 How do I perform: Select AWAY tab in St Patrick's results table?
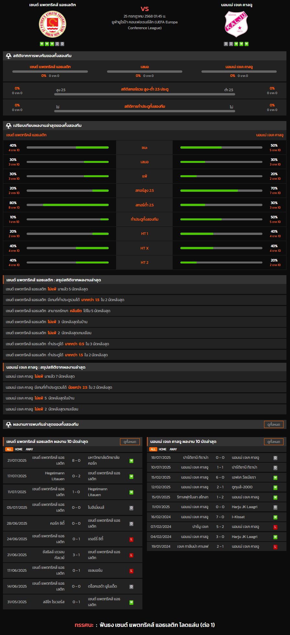[x=30, y=449]
